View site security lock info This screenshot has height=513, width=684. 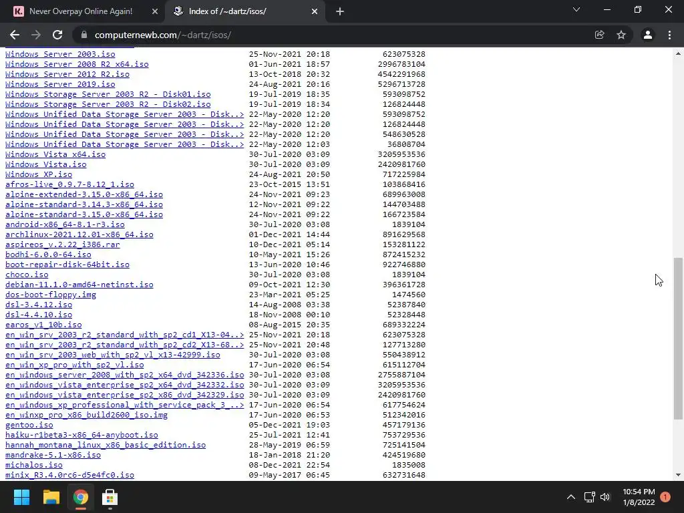[84, 35]
